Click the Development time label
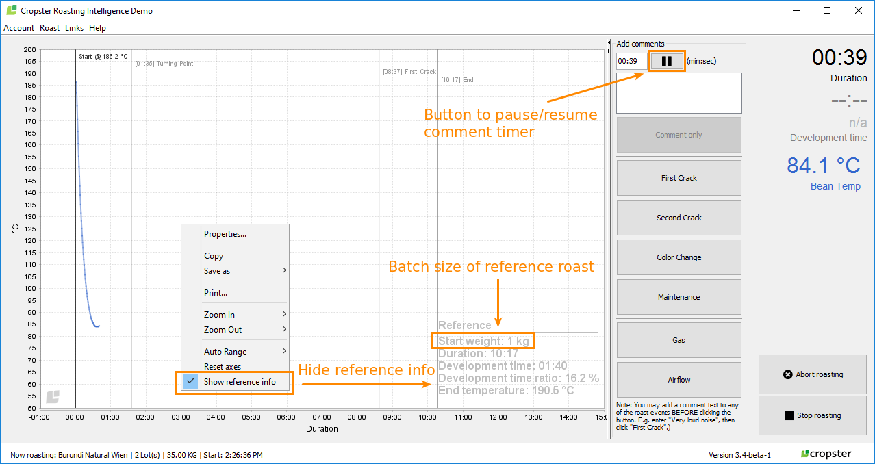 (828, 138)
